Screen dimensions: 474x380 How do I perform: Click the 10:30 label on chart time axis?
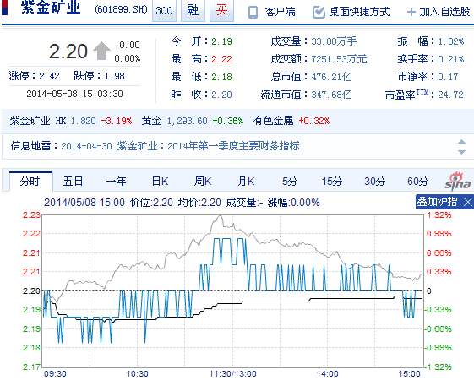click(x=137, y=373)
